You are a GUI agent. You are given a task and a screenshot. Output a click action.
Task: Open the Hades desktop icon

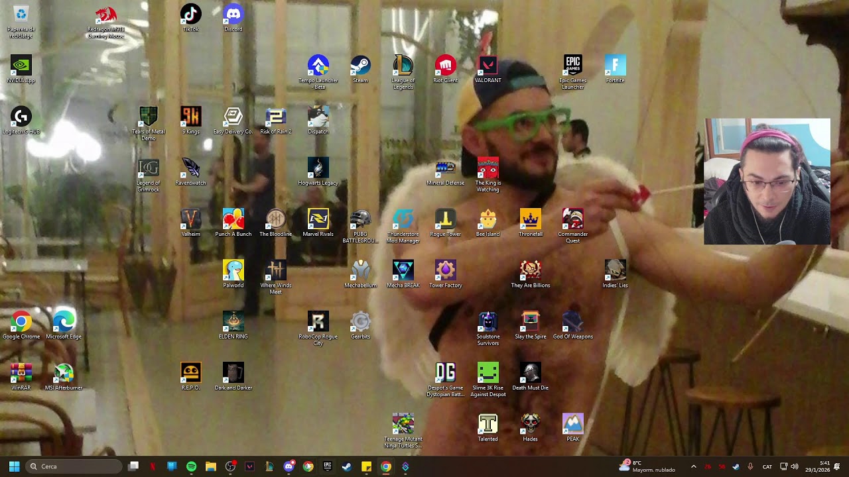pyautogui.click(x=531, y=427)
